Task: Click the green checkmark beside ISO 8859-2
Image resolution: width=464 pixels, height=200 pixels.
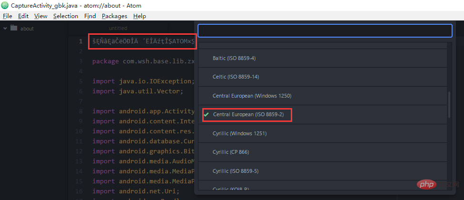Action: [207, 115]
